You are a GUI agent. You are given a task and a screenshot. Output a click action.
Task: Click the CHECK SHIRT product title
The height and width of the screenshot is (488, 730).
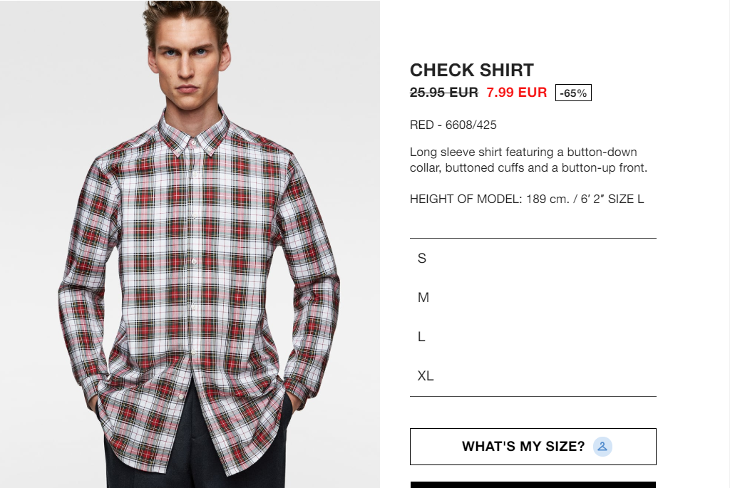[x=472, y=71]
